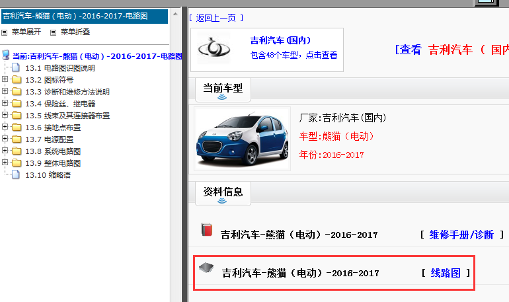The width and height of the screenshot is (509, 302).
Task: Expand the 13.9 整体电路图 node
Action: (5, 162)
